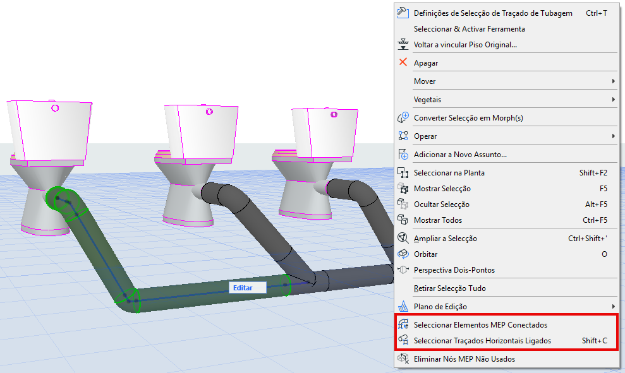Click the Mostrar Selecção icon

pyautogui.click(x=403, y=188)
